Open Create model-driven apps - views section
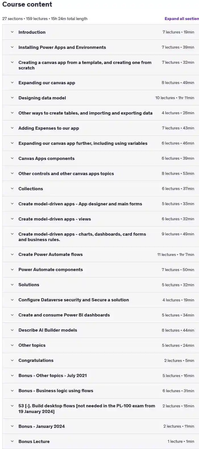This screenshot has height=449, width=199. tap(101, 219)
